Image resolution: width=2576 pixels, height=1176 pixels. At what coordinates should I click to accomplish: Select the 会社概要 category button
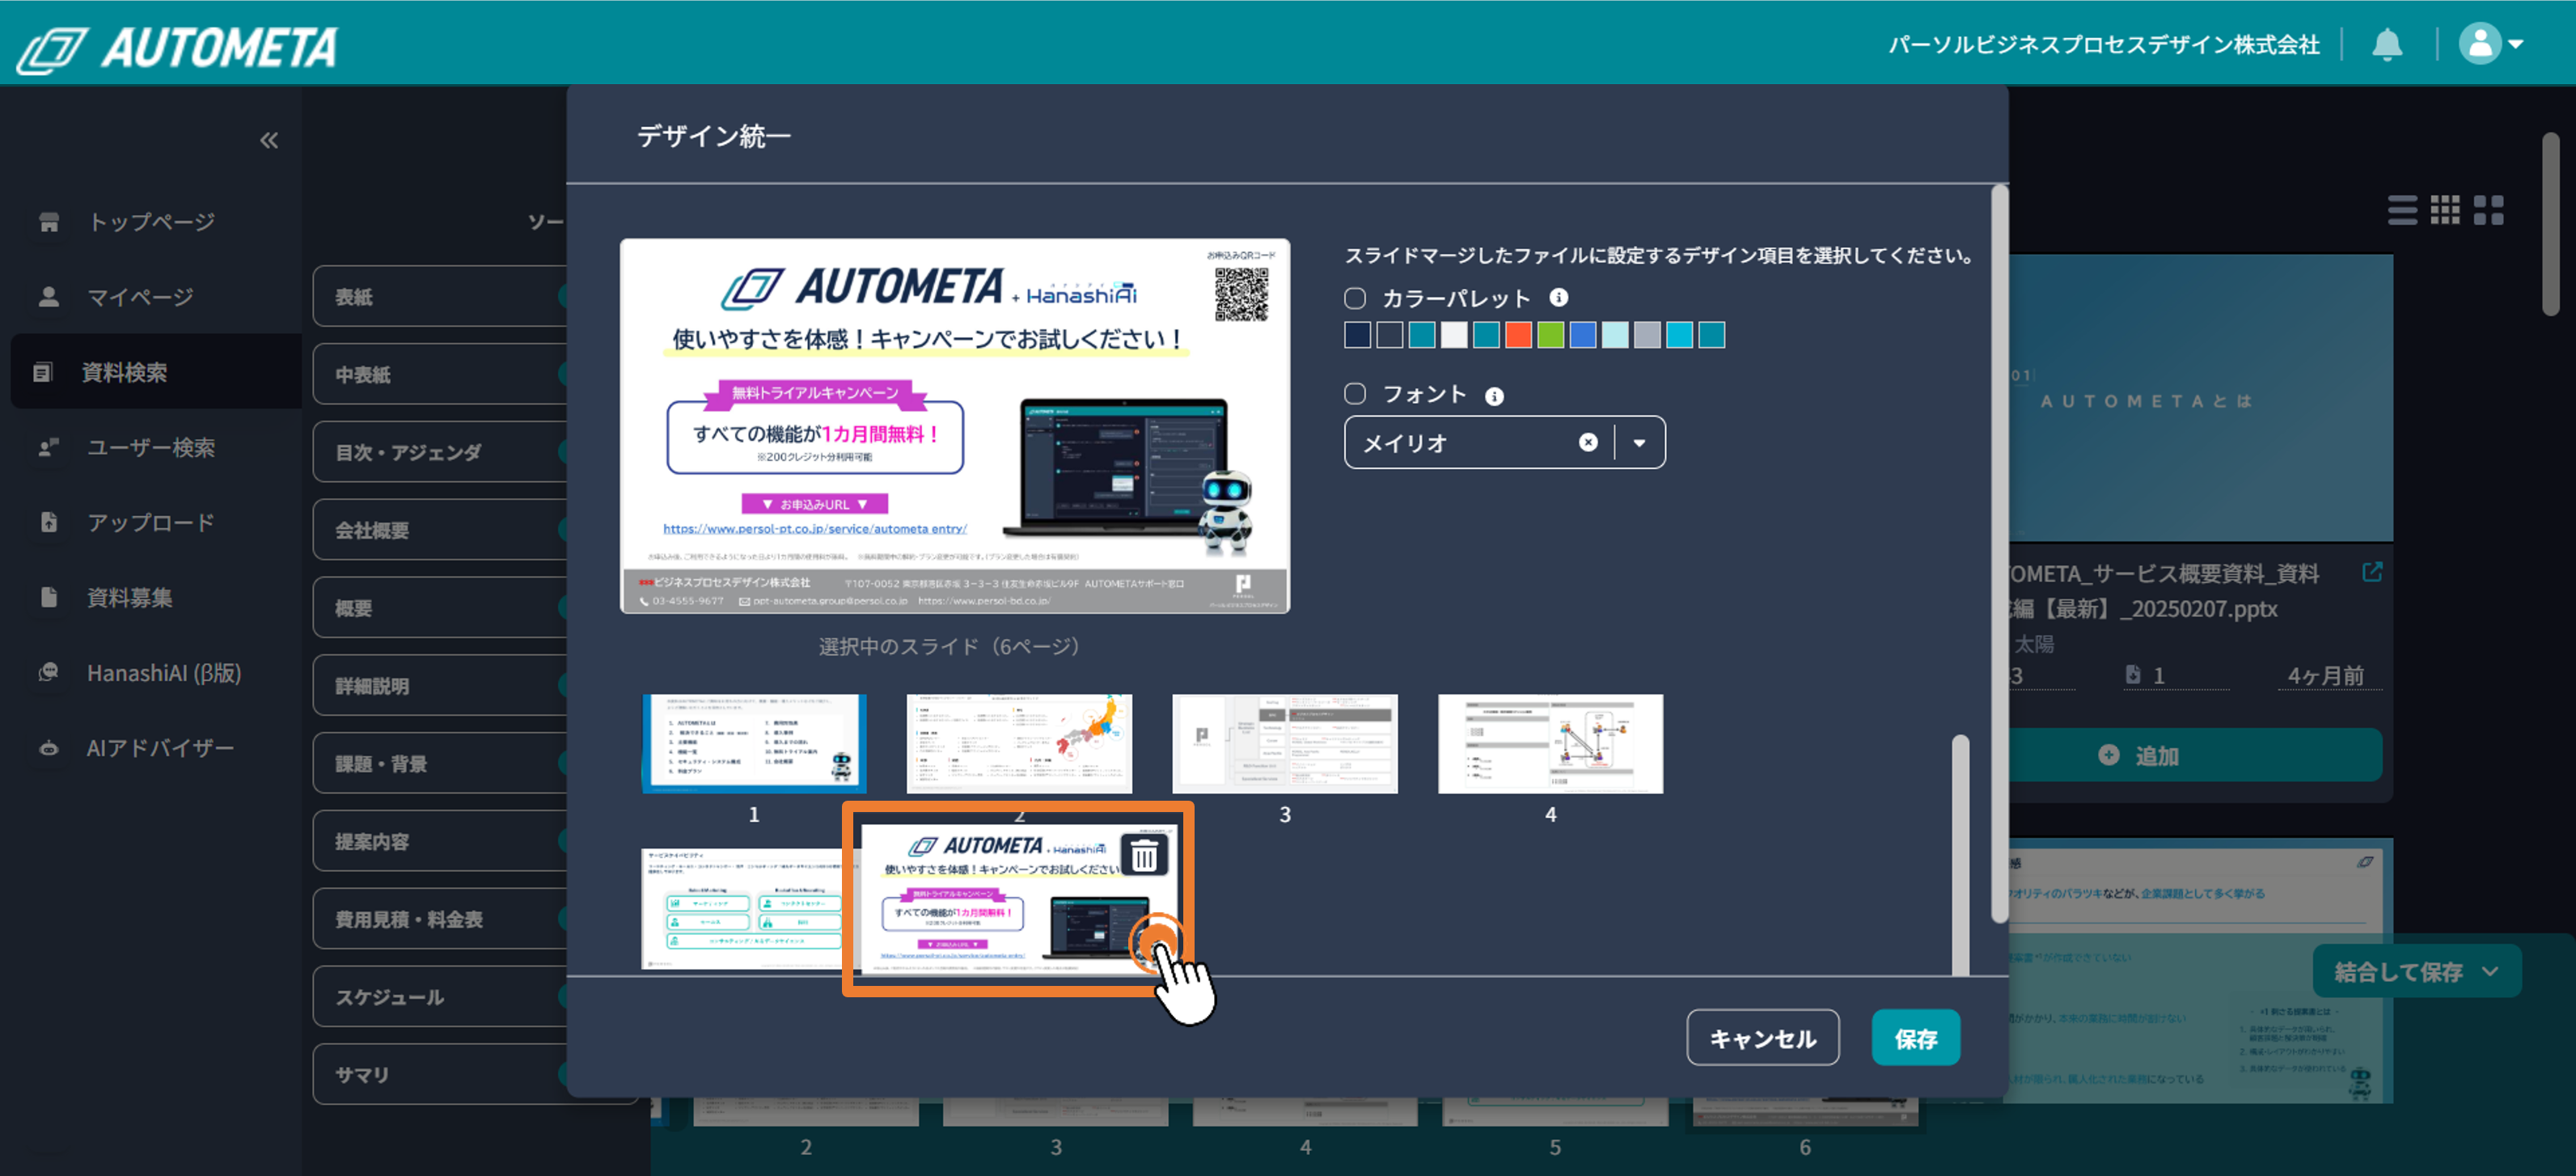[440, 530]
